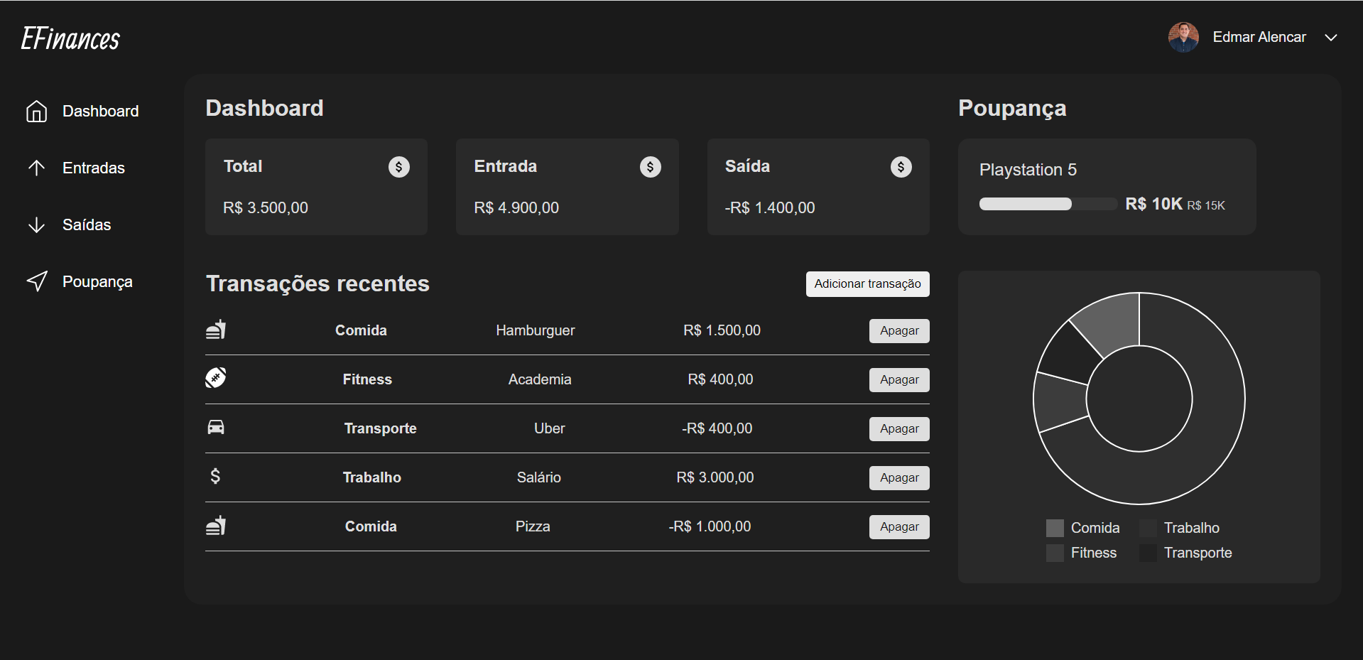Viewport: 1363px width, 660px height.
Task: Click the Trabalho legend checkbox
Action: [1147, 527]
